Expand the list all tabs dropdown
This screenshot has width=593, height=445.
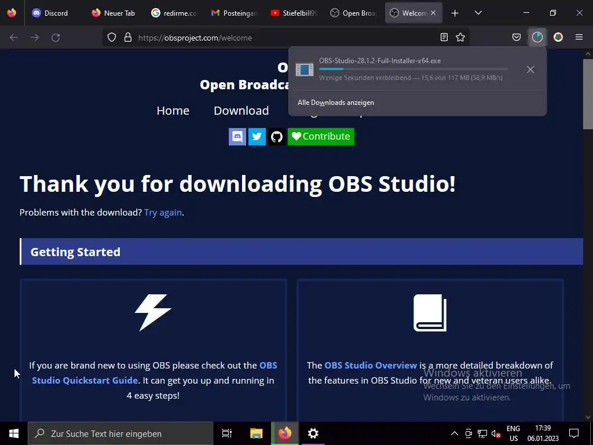pyautogui.click(x=478, y=13)
